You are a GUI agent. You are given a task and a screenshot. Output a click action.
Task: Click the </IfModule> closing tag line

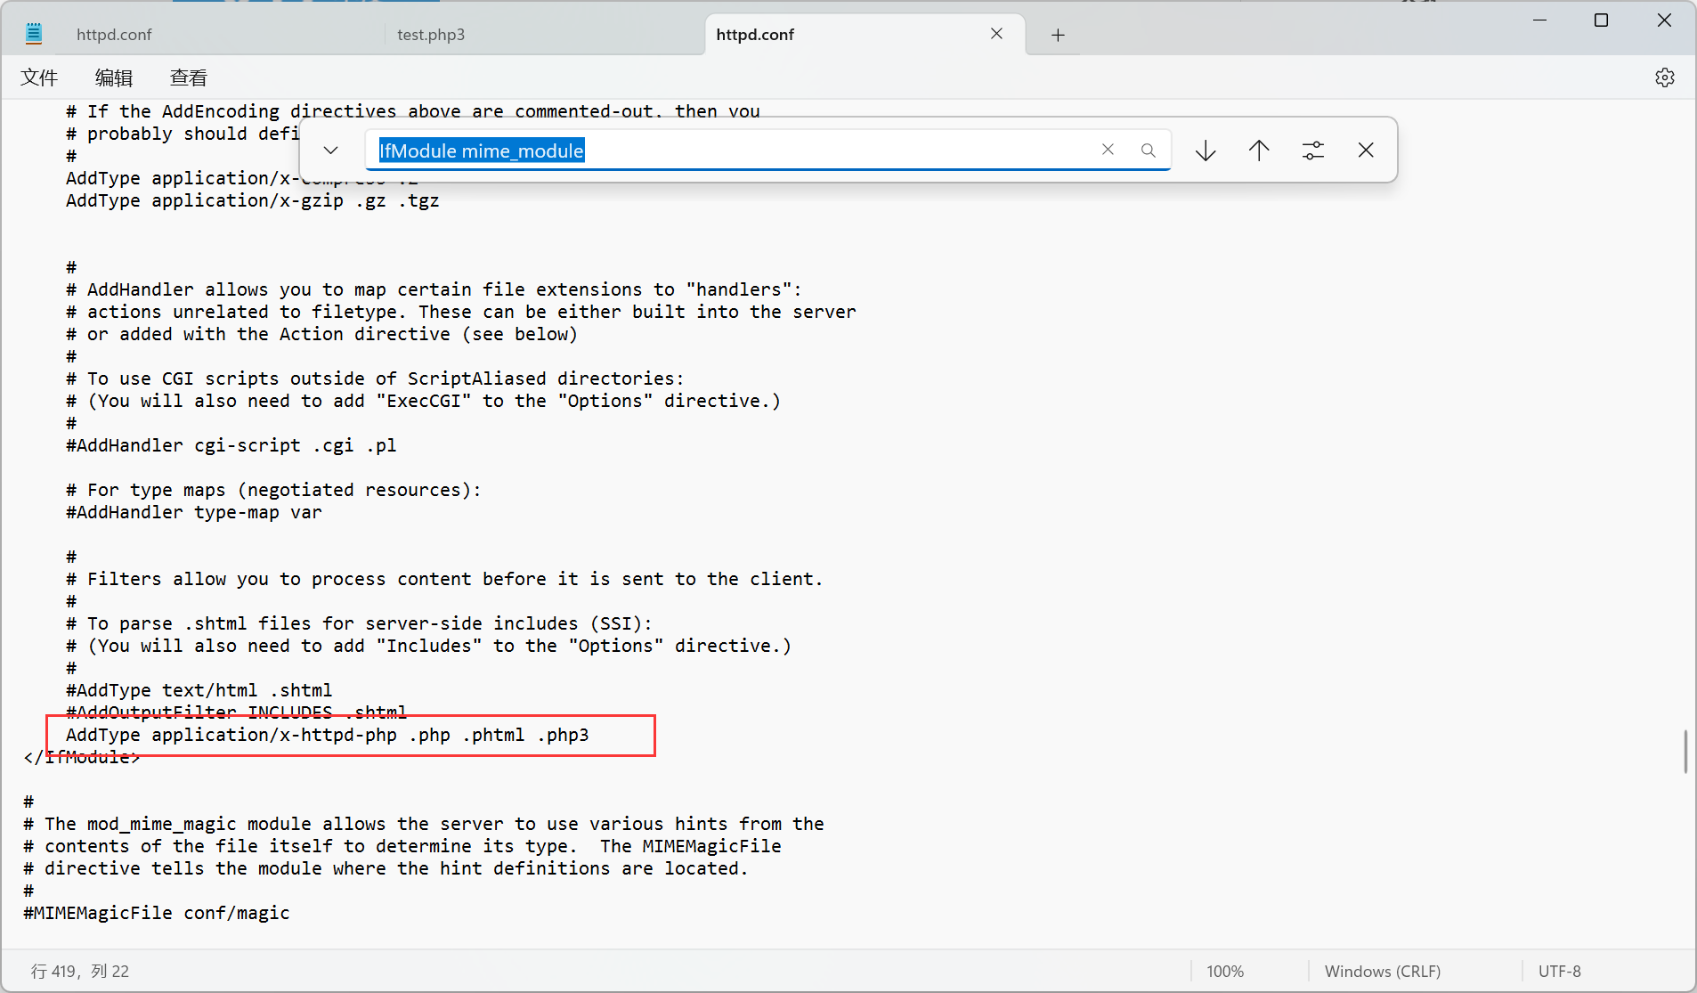point(82,757)
